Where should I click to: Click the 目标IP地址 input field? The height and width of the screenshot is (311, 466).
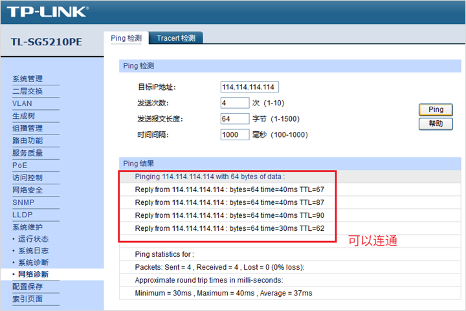point(250,87)
